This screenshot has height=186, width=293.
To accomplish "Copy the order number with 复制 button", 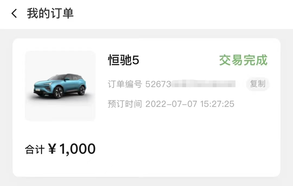I will tap(258, 84).
